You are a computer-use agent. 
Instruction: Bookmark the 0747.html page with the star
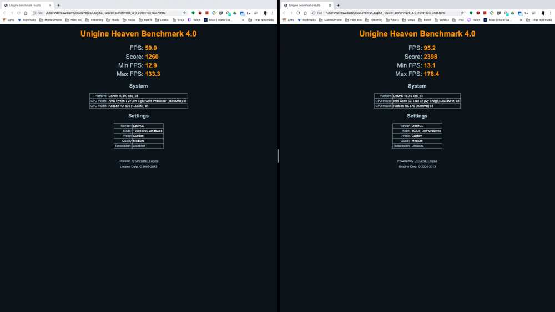pyautogui.click(x=184, y=13)
